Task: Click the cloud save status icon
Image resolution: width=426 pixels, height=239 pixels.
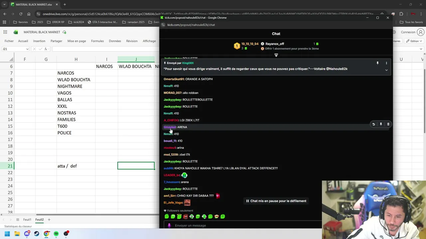Action: [64, 32]
